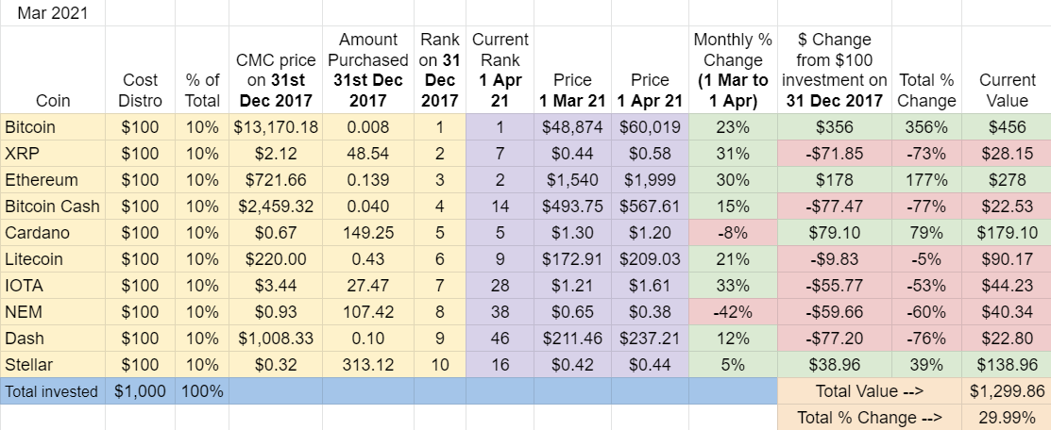Select Stellar's current value $138.96 cell
This screenshot has height=430, width=1051.
pos(1007,363)
